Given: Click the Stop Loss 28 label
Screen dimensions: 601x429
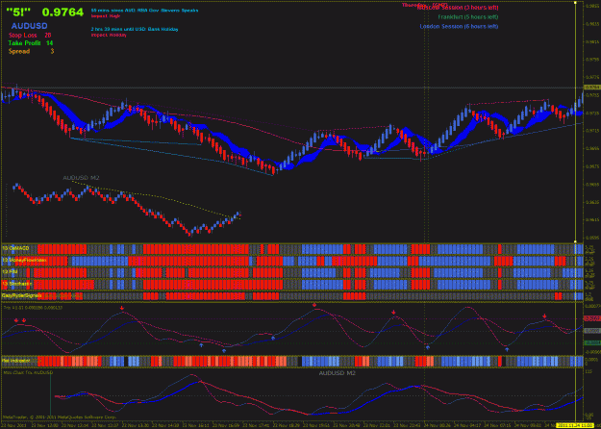Looking at the screenshot, I should click(x=30, y=35).
